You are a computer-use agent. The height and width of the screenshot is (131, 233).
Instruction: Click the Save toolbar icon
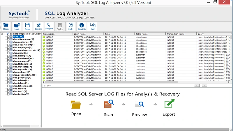27,26
